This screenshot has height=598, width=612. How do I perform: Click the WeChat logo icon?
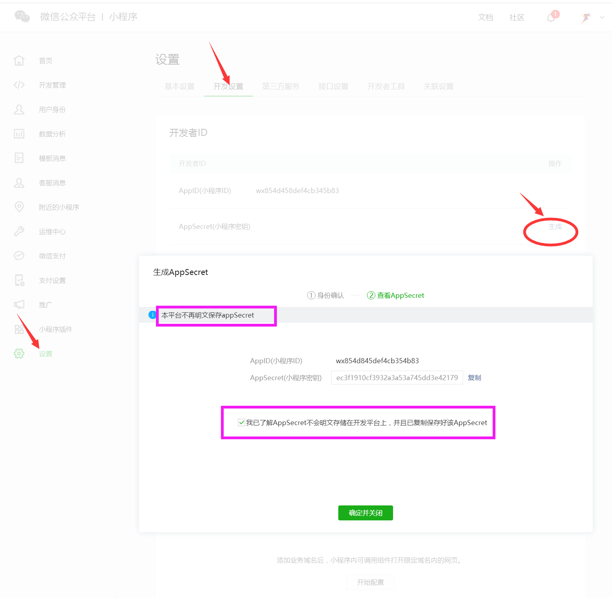pyautogui.click(x=22, y=16)
